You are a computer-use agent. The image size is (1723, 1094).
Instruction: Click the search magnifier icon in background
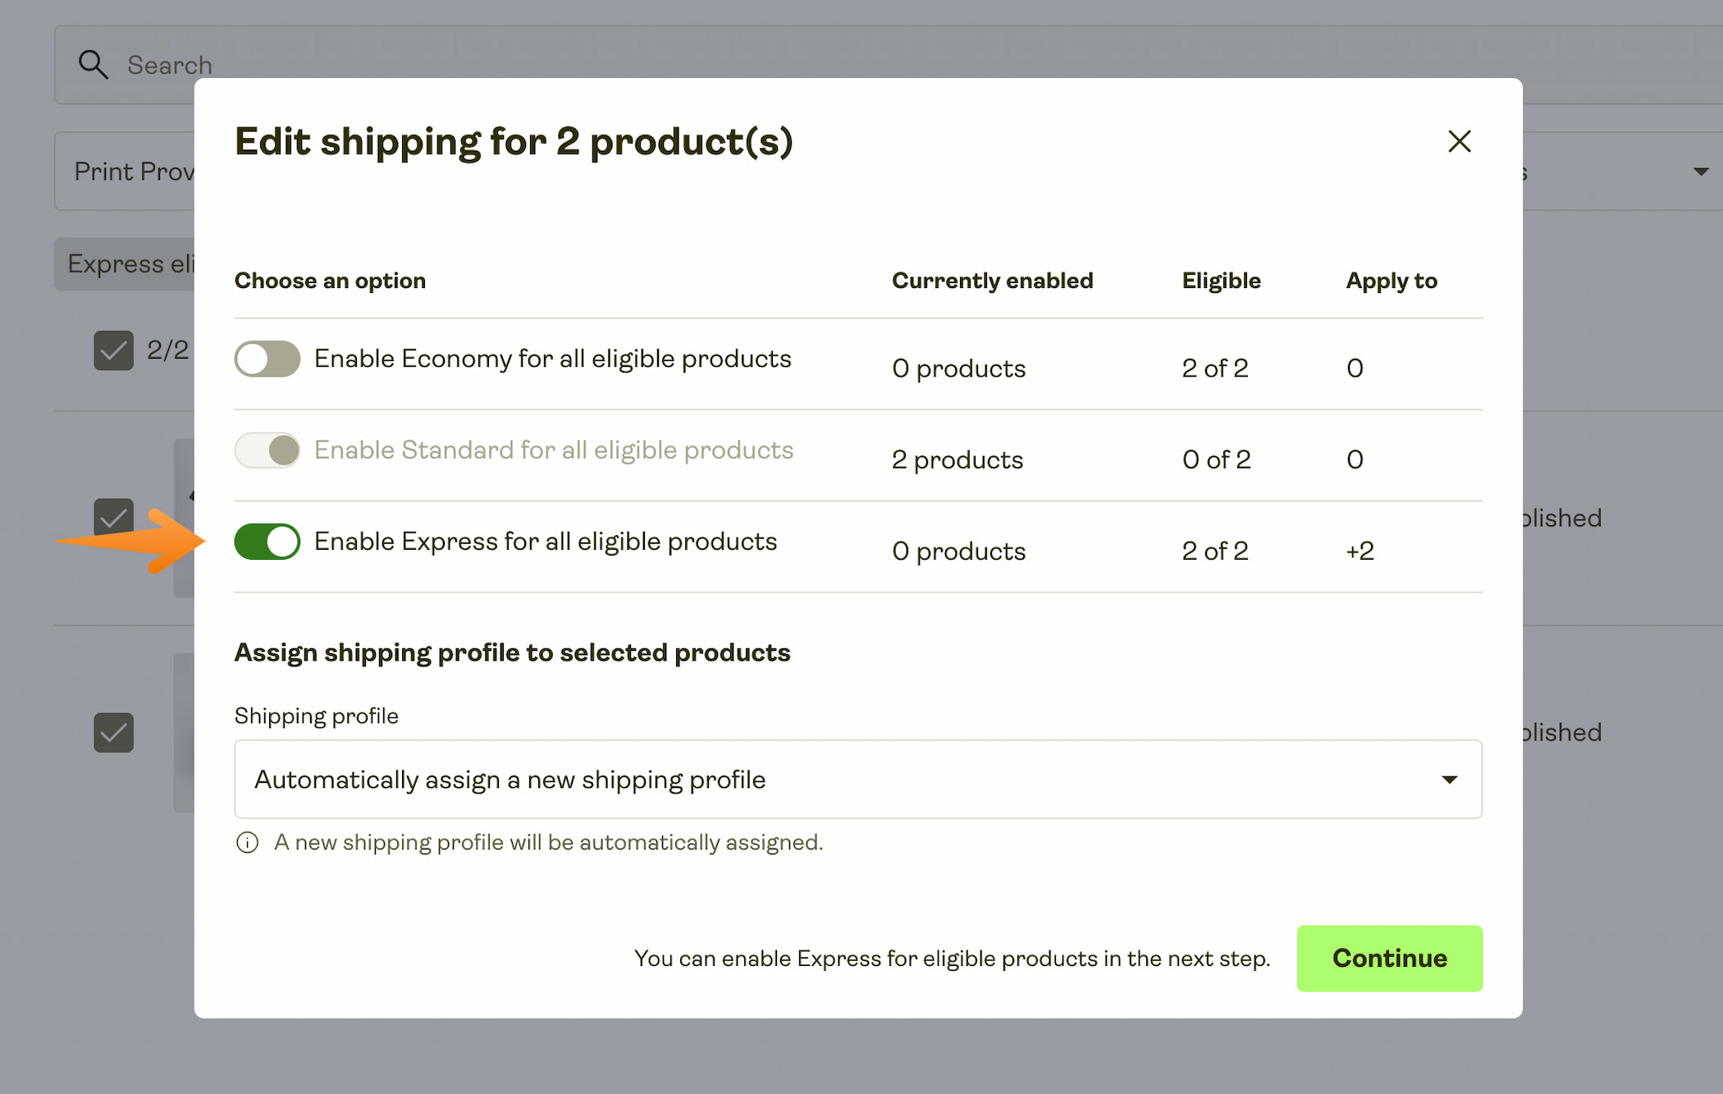[93, 64]
